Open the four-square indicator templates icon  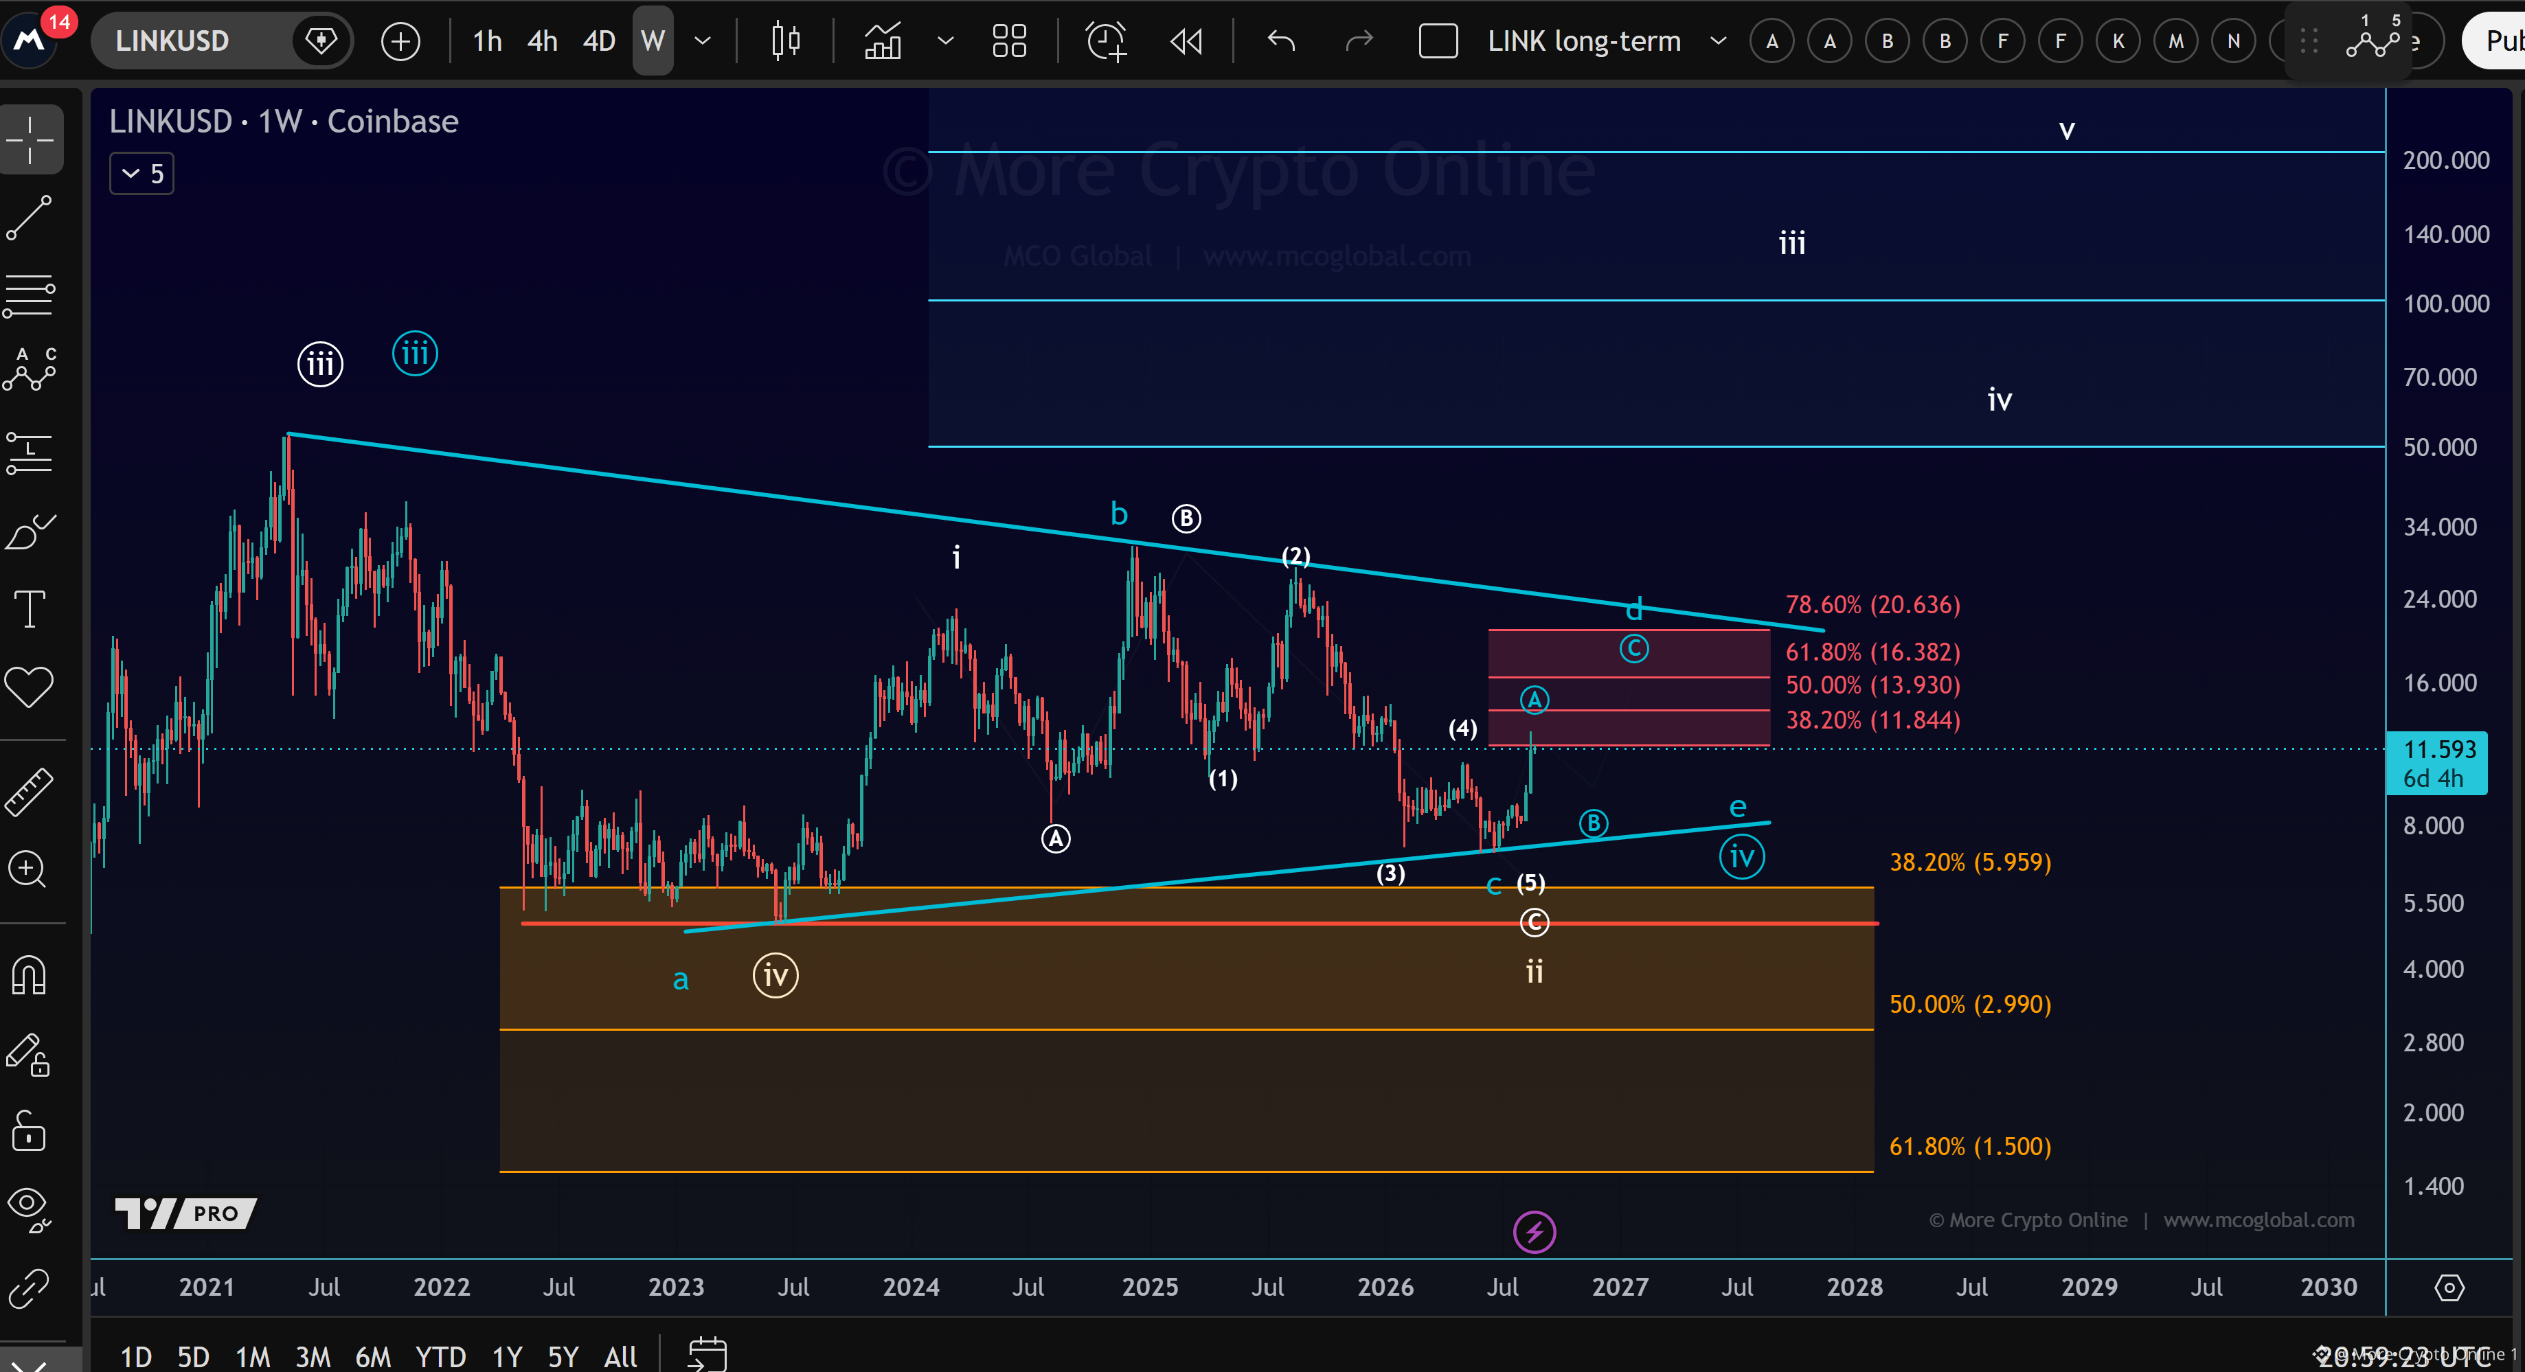pos(1008,41)
